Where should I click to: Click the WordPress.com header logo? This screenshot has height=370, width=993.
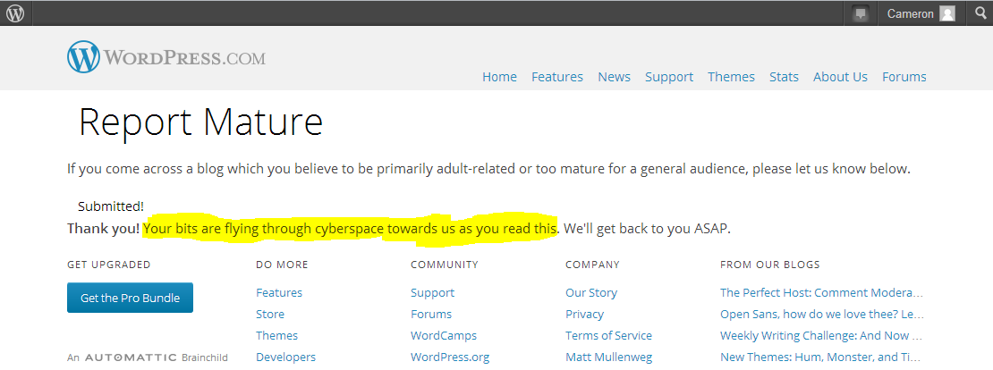coord(166,58)
